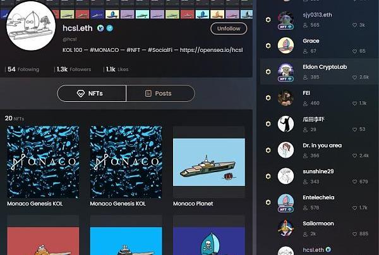View the 1.3k Followers list
The width and height of the screenshot is (379, 255).
[x=74, y=69]
